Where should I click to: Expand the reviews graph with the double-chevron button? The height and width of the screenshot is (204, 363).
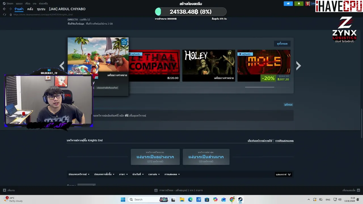click(x=284, y=174)
